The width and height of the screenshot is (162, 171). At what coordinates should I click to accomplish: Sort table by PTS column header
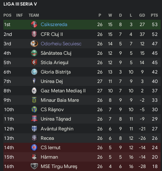pyautogui.click(x=154, y=15)
